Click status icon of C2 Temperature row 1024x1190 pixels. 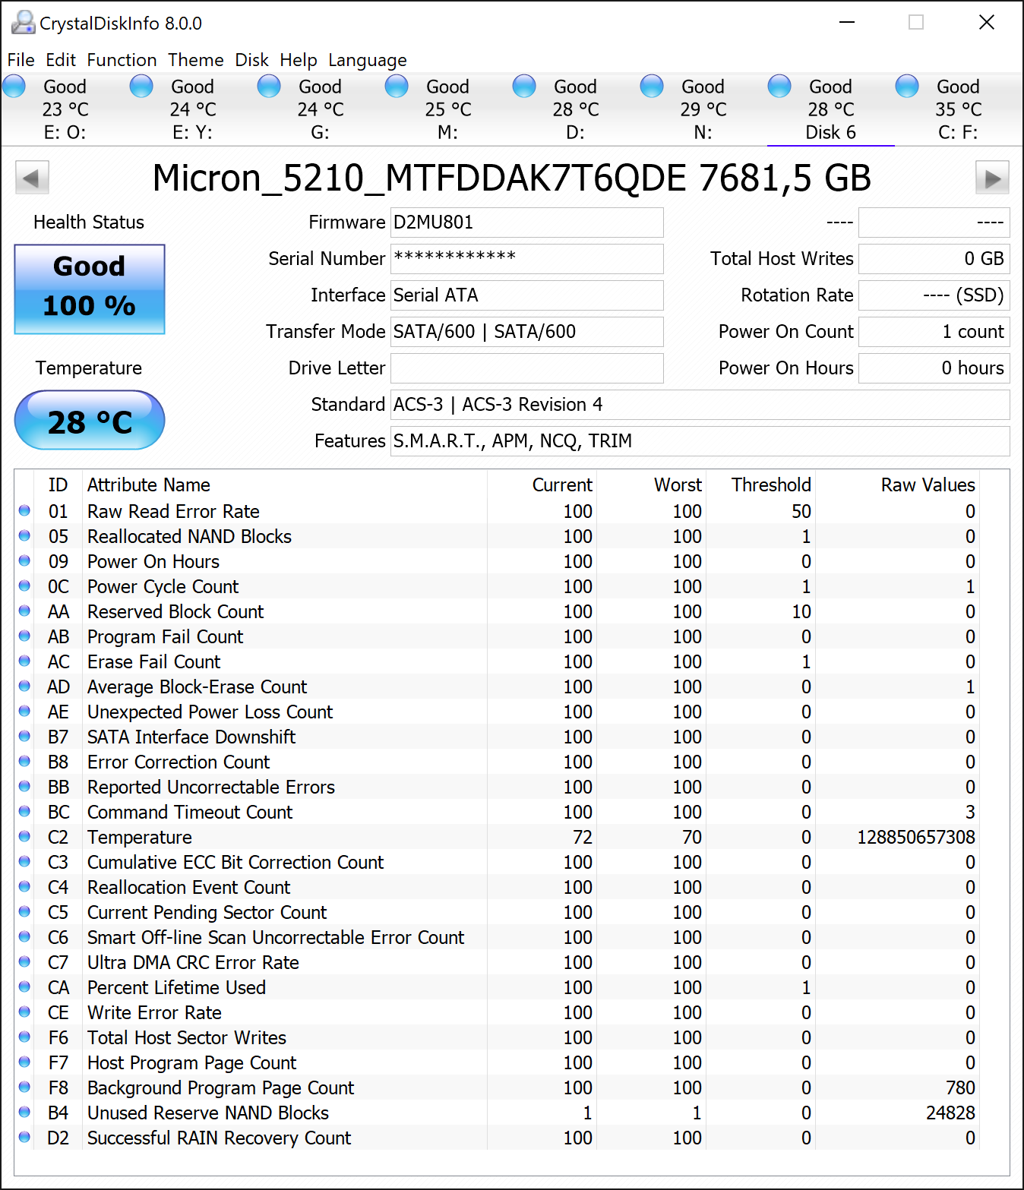click(x=24, y=837)
